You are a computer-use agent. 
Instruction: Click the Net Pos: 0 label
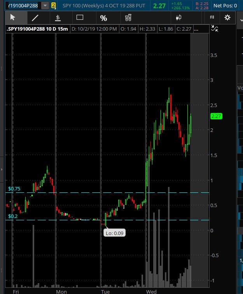[x=225, y=6]
